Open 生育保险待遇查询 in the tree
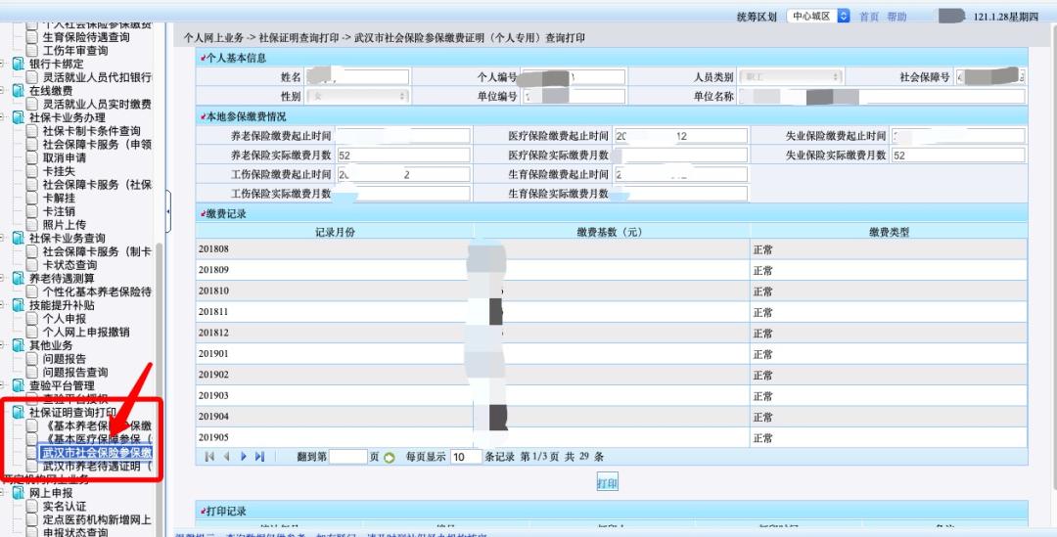The height and width of the screenshot is (537, 1057). [85, 38]
